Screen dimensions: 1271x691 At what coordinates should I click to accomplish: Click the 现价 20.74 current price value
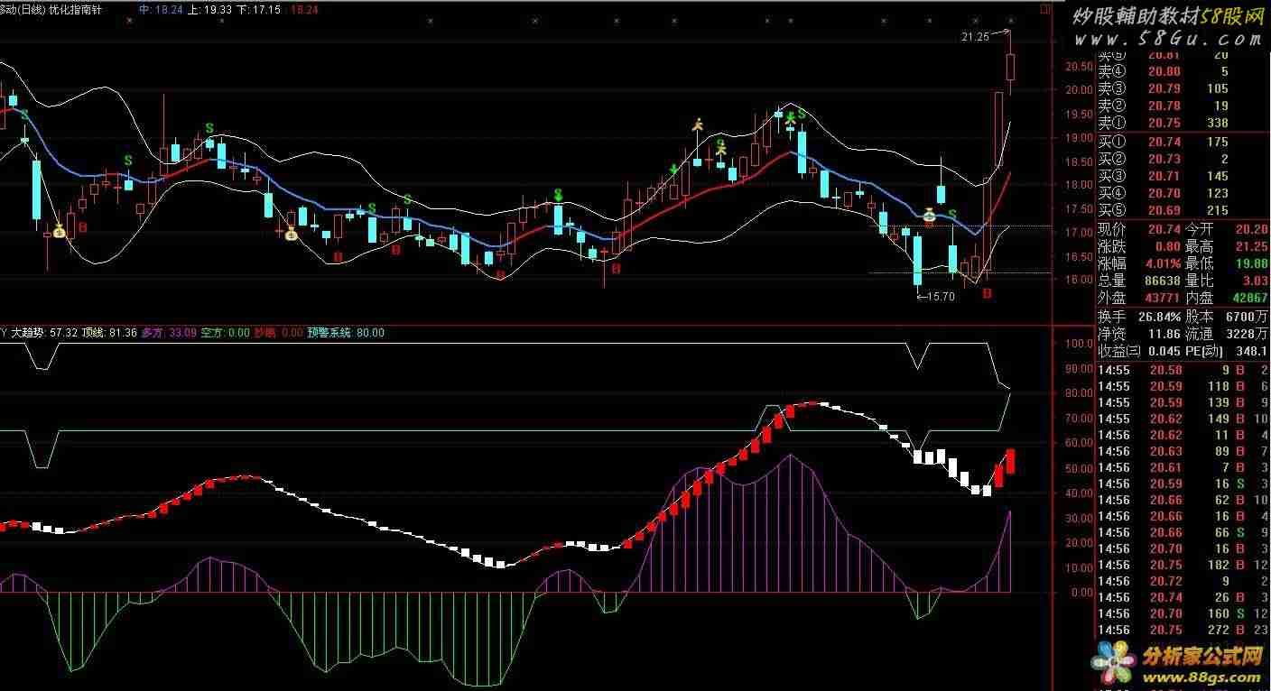pyautogui.click(x=1164, y=230)
